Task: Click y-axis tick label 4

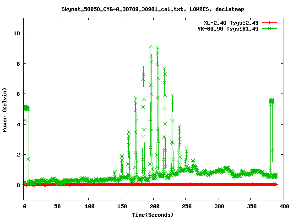Action: [x=18, y=125]
